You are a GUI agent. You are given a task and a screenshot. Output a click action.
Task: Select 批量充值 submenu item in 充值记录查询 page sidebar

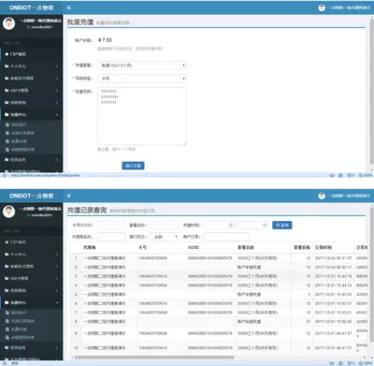tap(19, 329)
